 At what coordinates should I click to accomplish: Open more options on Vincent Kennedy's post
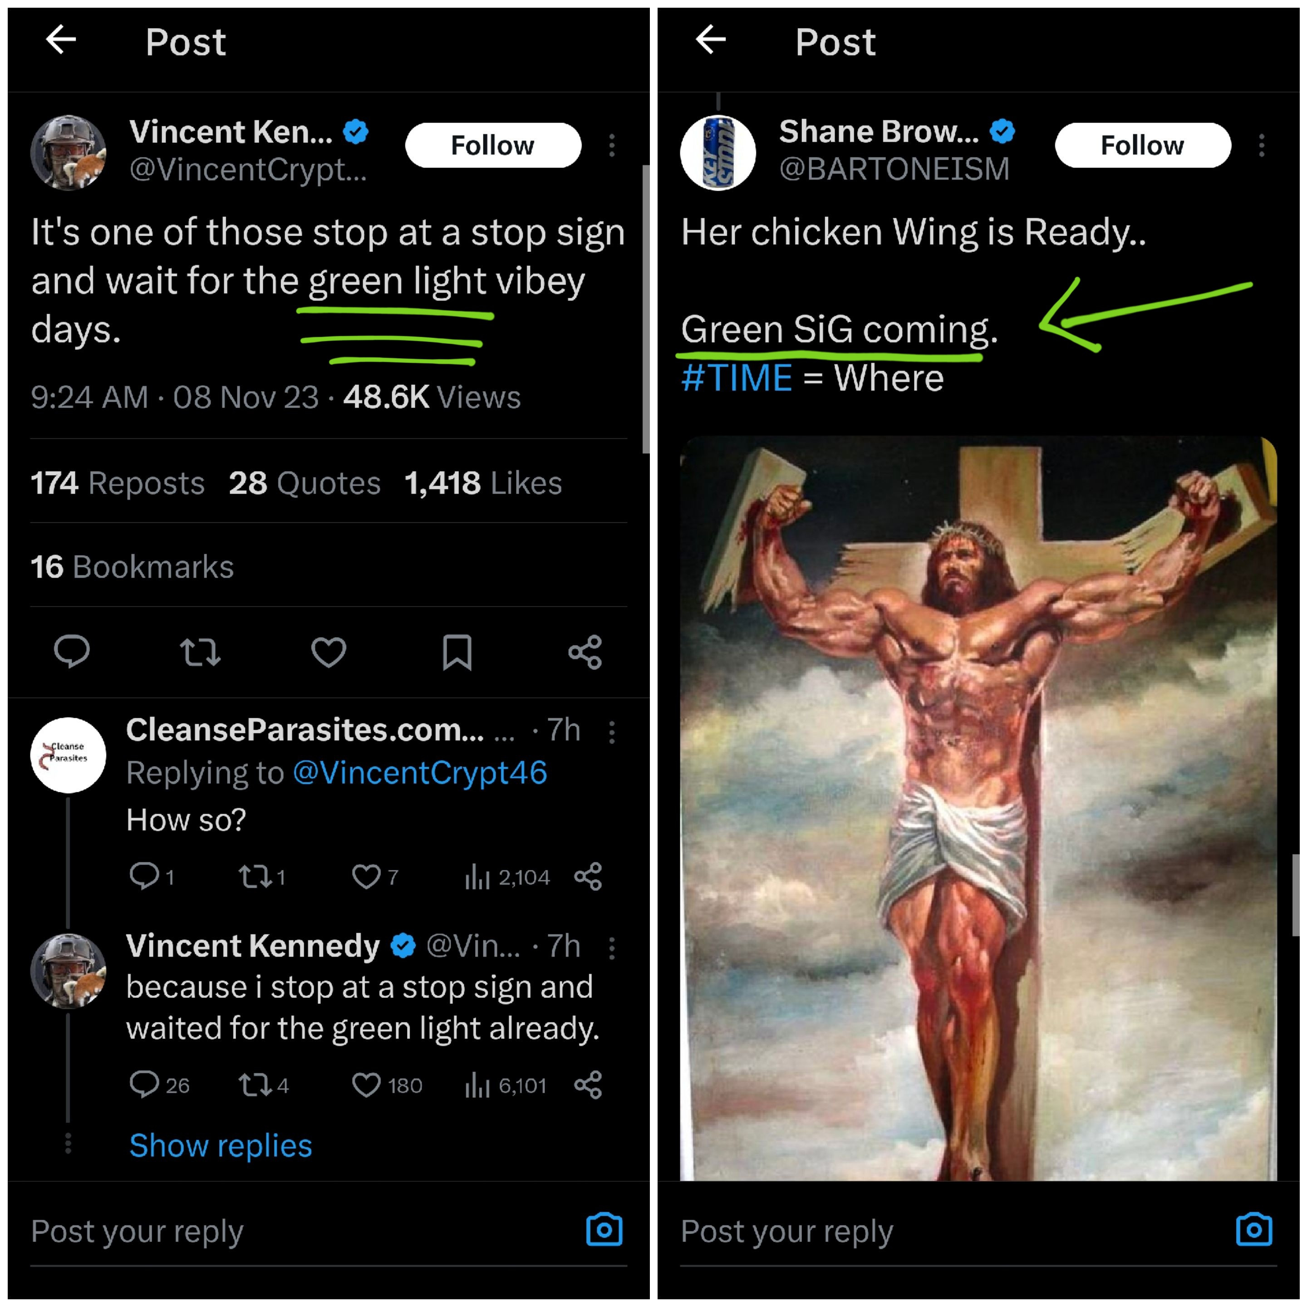point(612,145)
